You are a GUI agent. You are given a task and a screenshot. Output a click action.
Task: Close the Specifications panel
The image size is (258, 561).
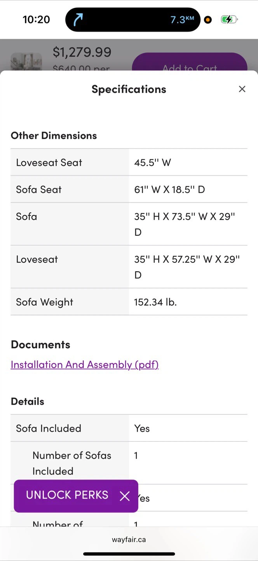(x=242, y=89)
